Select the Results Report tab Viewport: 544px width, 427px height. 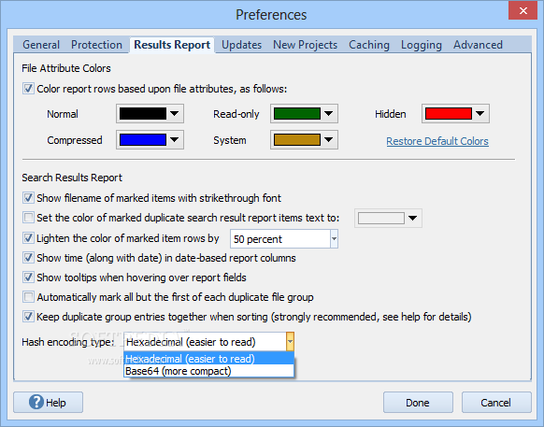click(172, 45)
